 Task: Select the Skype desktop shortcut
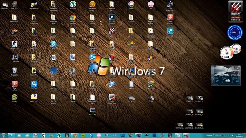53,45
